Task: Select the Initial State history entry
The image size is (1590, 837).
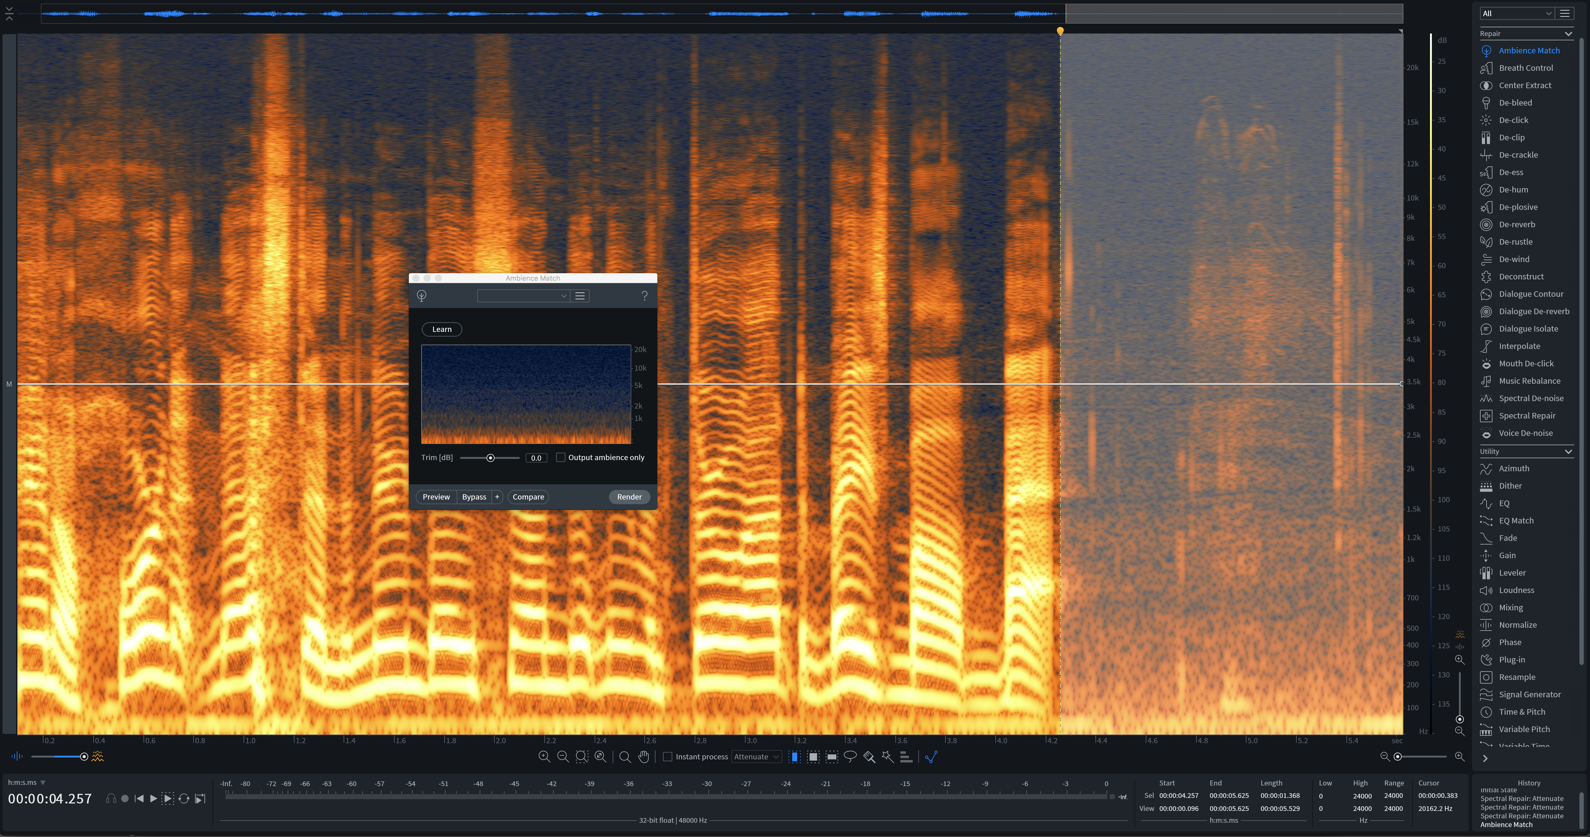Action: pyautogui.click(x=1499, y=791)
